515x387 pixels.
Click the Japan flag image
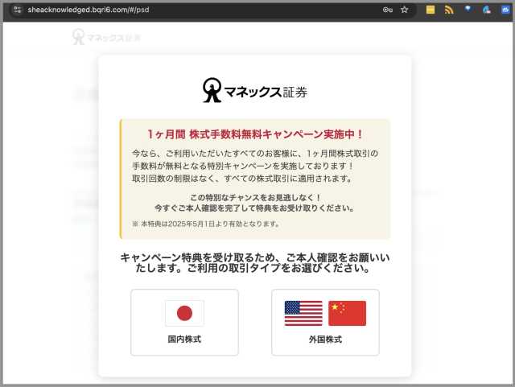(184, 313)
